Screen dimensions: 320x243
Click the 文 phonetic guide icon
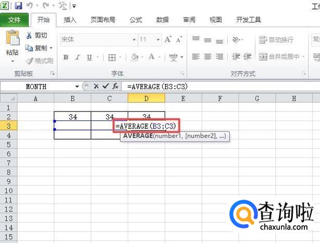(173, 57)
